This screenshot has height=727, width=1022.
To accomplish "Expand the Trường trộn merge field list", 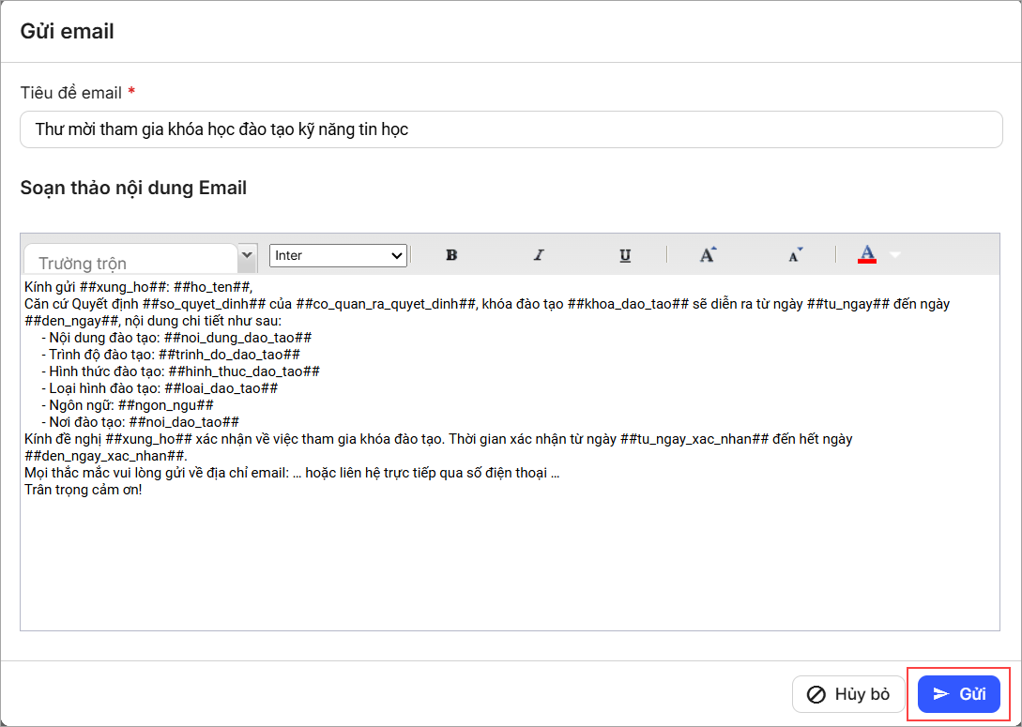I will pos(247,254).
